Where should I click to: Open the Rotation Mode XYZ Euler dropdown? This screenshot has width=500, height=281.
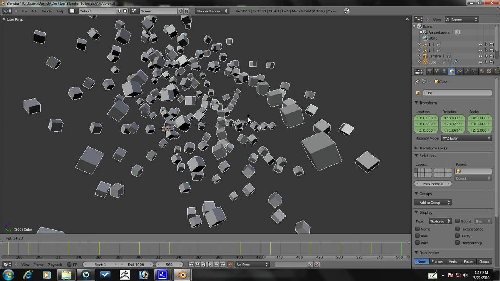(x=466, y=138)
